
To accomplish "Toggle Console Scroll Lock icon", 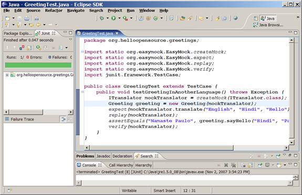I will pyautogui.click(x=250, y=165).
